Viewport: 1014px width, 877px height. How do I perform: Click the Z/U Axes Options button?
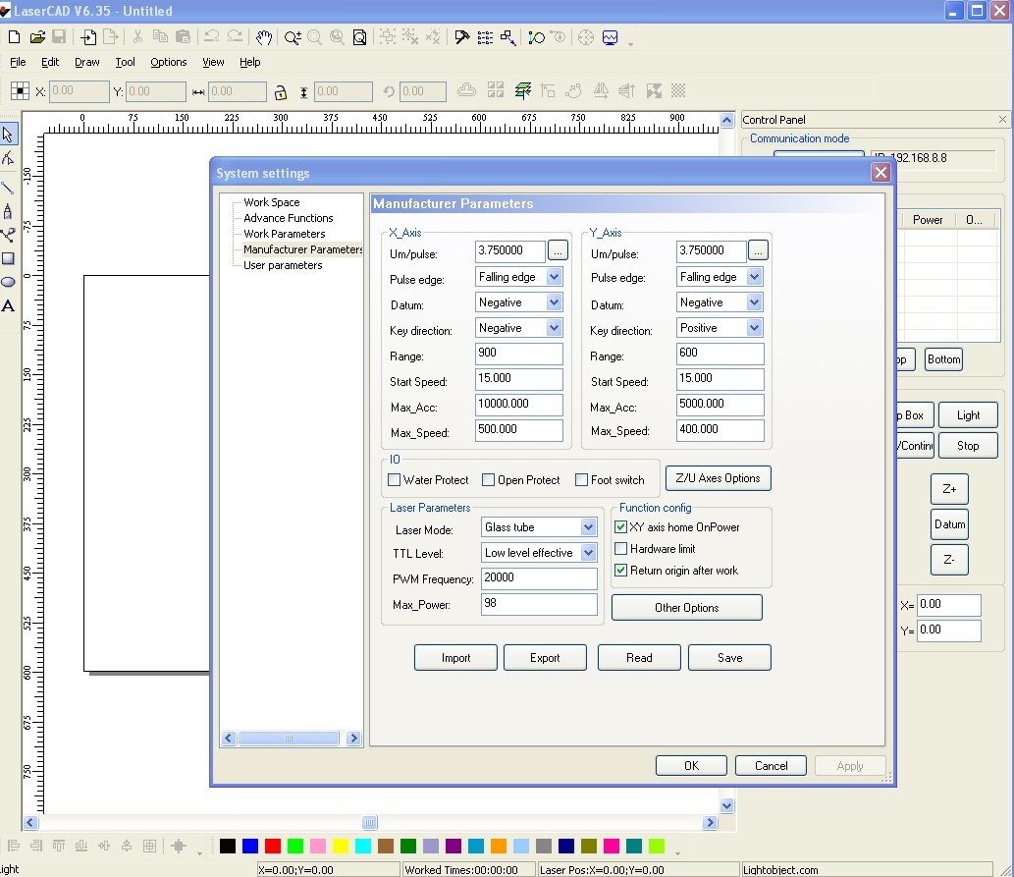coord(719,478)
